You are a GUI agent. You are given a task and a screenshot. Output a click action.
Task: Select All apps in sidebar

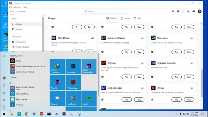coord(26,24)
